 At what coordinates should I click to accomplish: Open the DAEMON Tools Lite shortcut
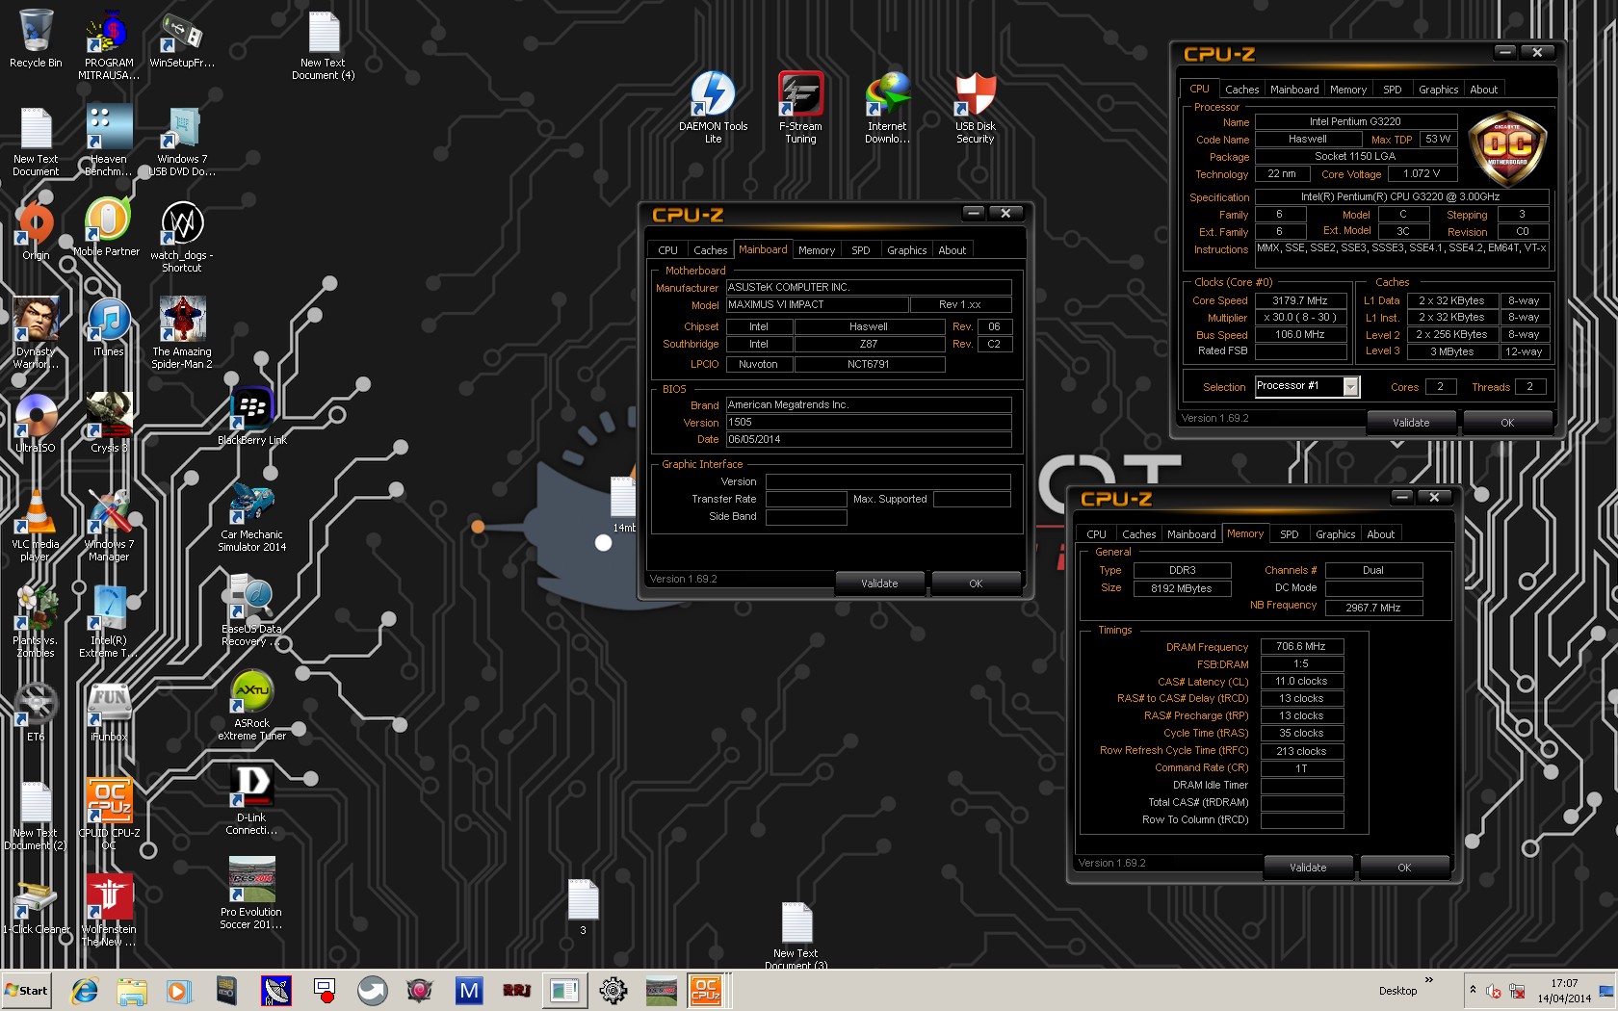713,106
